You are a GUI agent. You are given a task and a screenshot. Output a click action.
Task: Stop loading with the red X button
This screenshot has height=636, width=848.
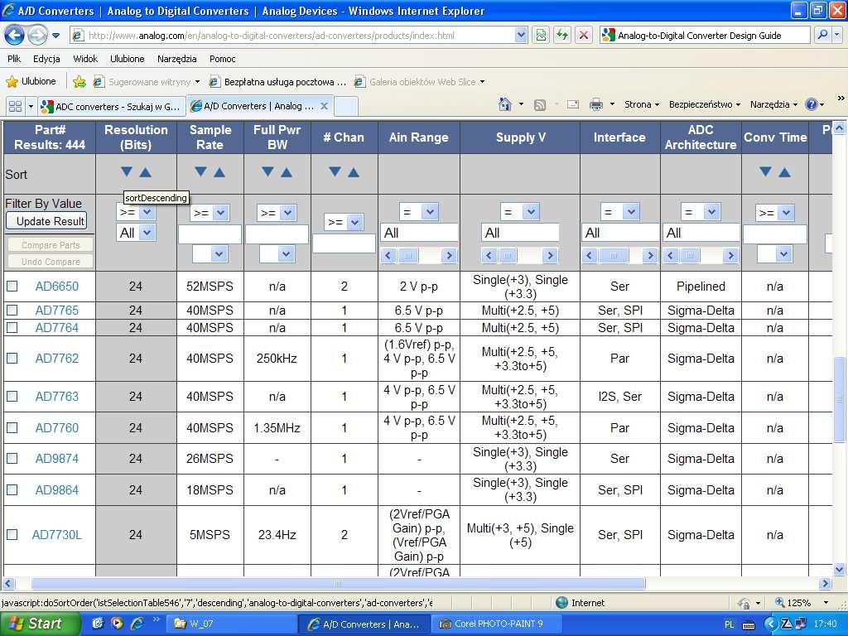584,35
